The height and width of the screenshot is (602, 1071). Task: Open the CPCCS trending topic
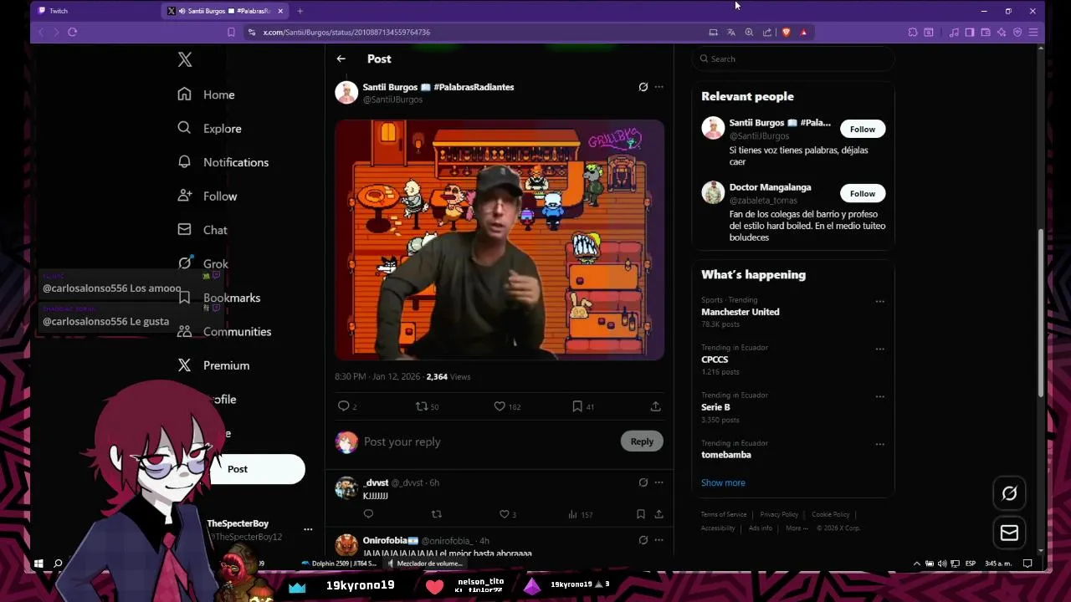pos(715,360)
